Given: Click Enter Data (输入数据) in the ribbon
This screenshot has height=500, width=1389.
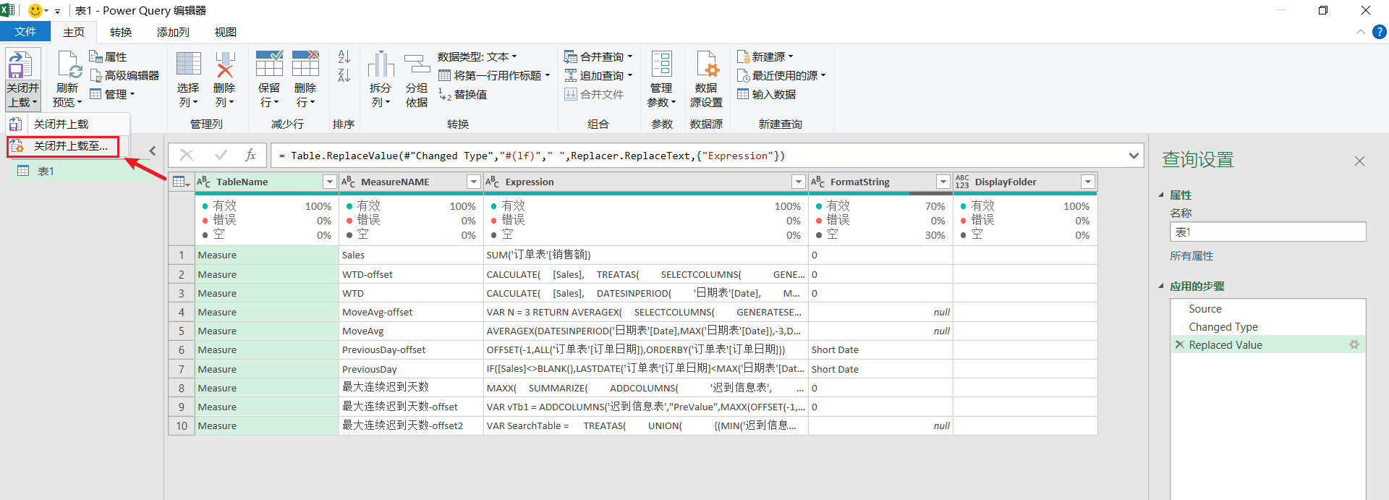Looking at the screenshot, I should pyautogui.click(x=766, y=95).
